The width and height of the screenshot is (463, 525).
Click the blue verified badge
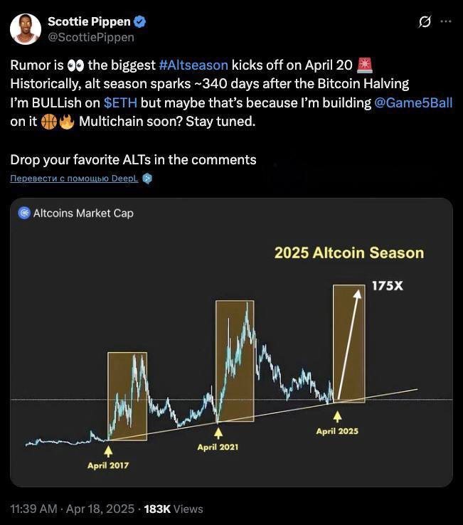point(139,22)
